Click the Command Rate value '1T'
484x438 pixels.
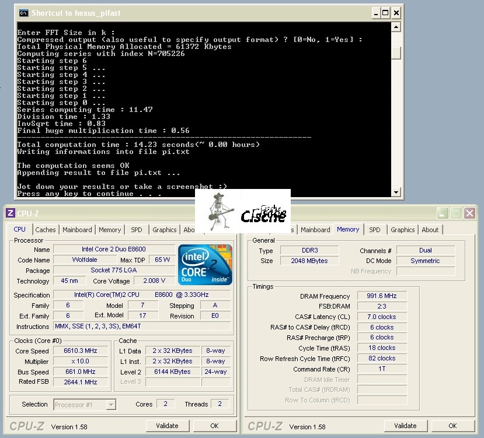(382, 369)
